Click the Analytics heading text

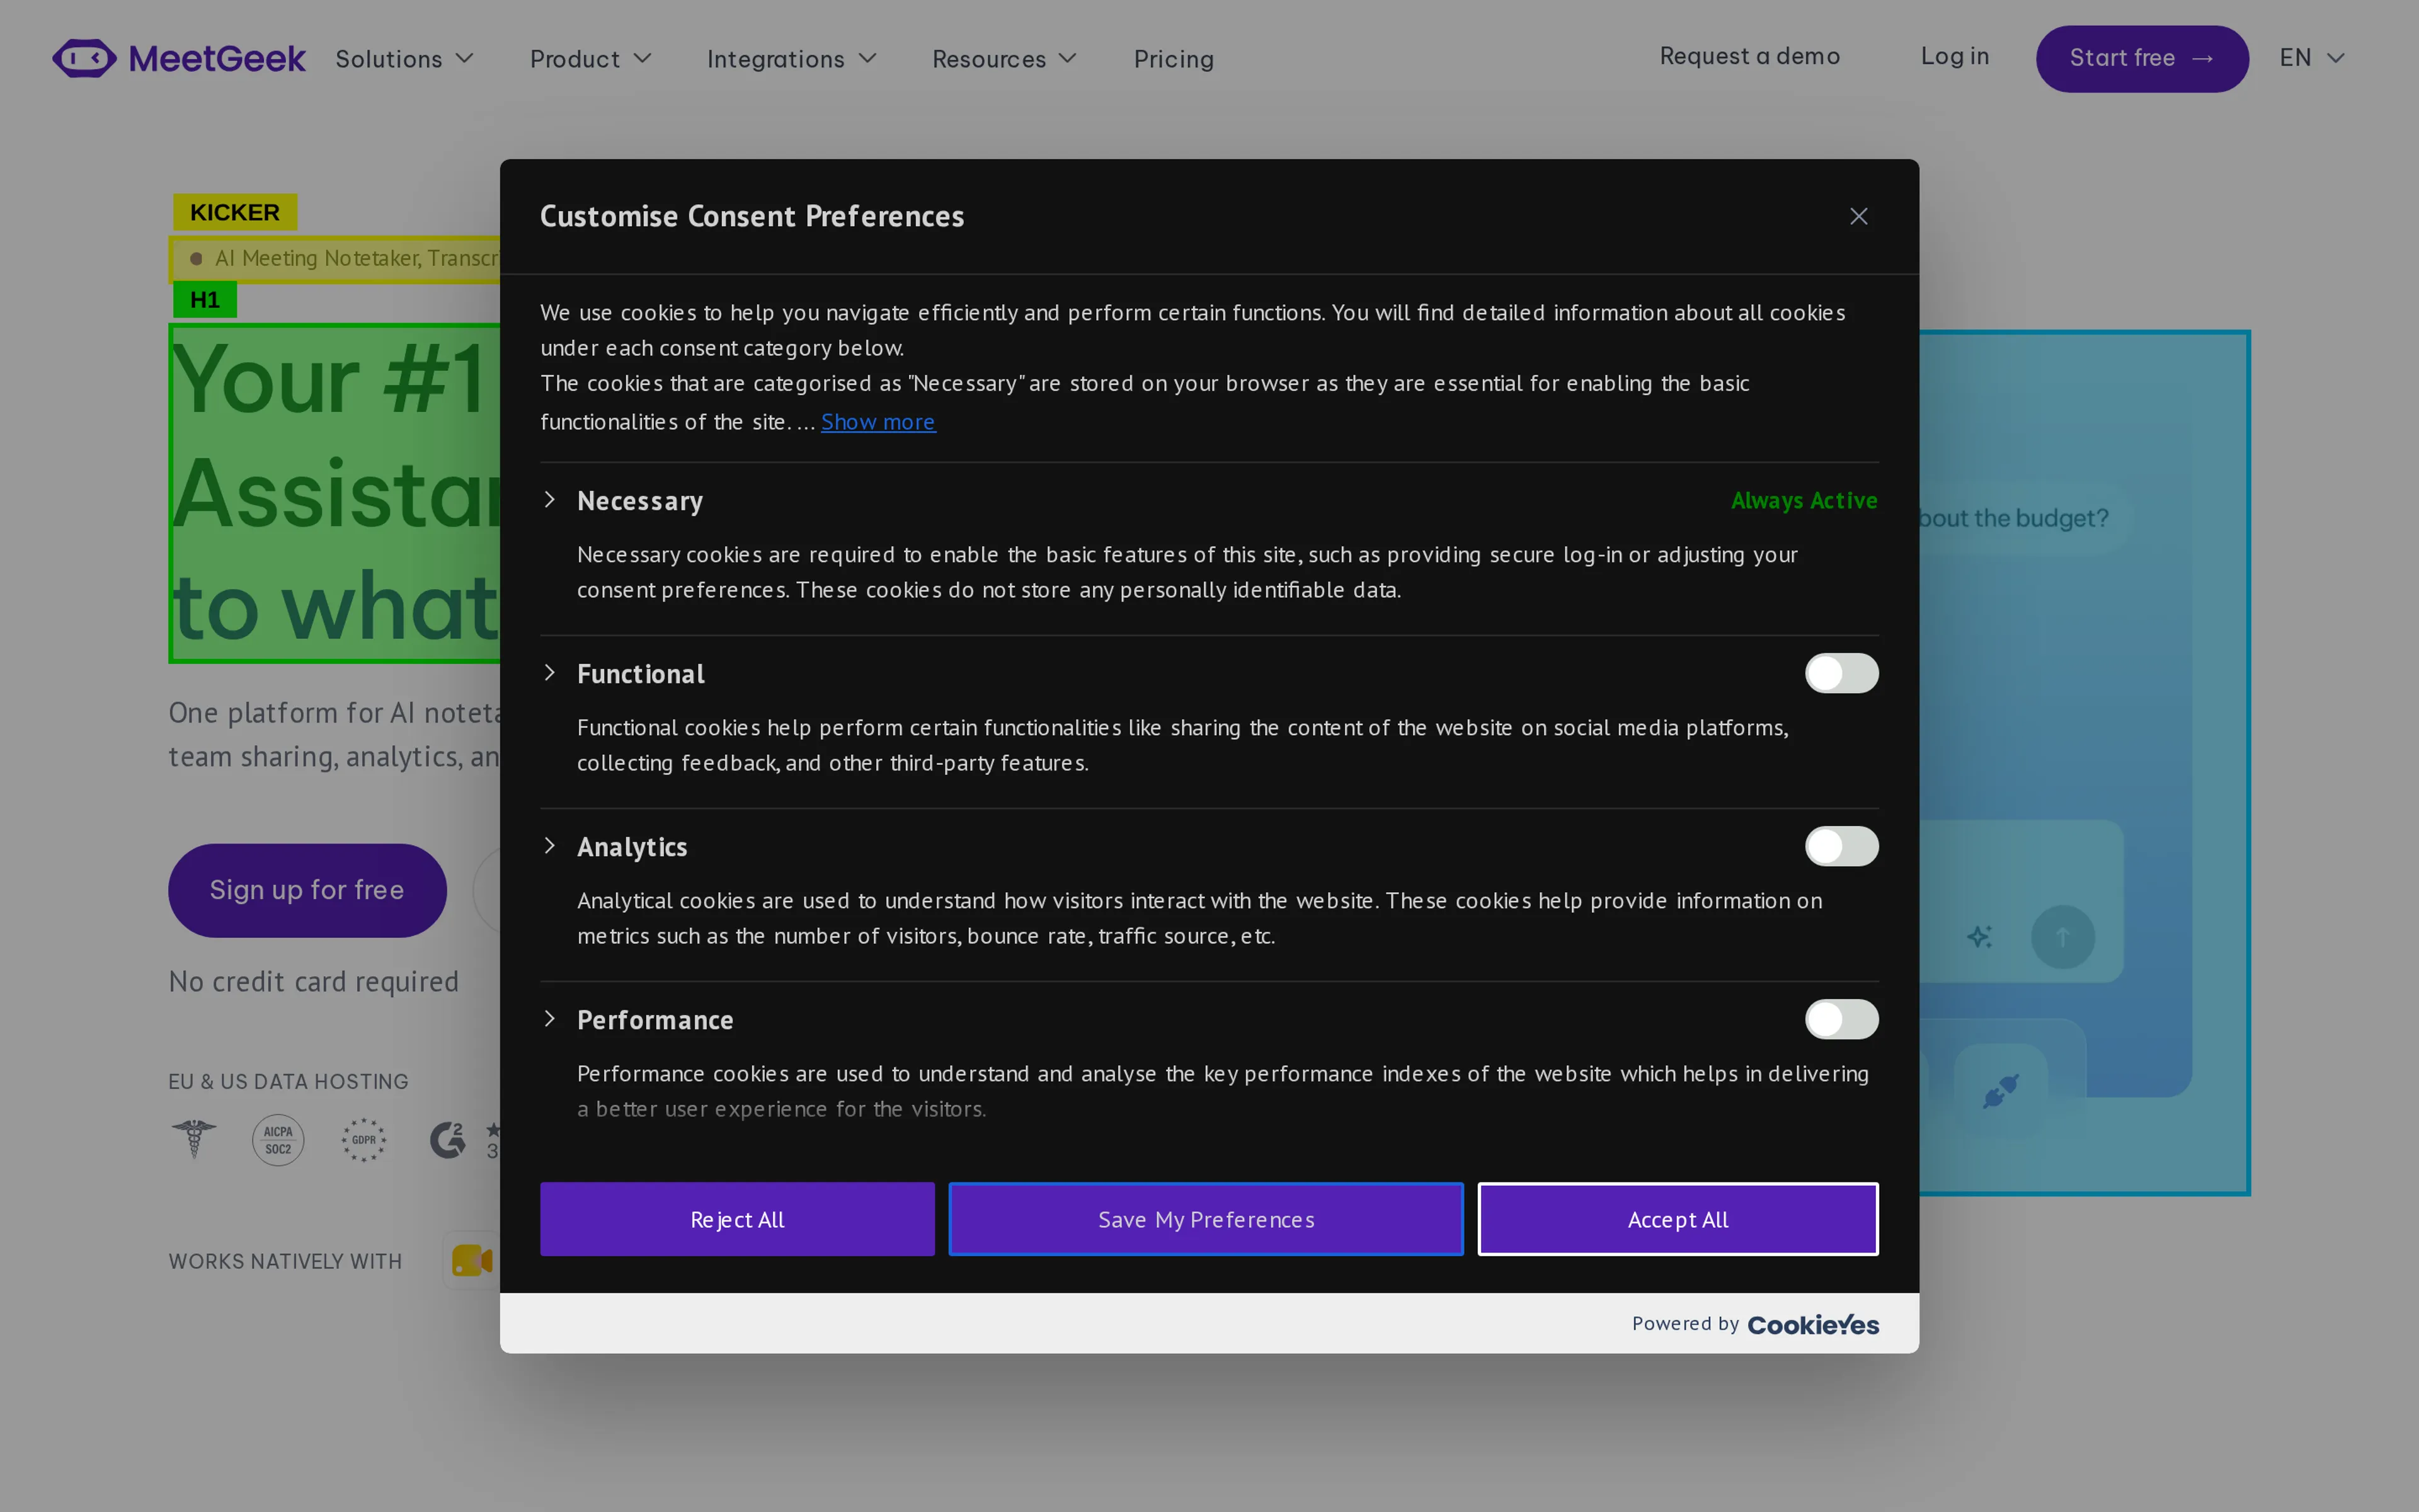(x=632, y=846)
